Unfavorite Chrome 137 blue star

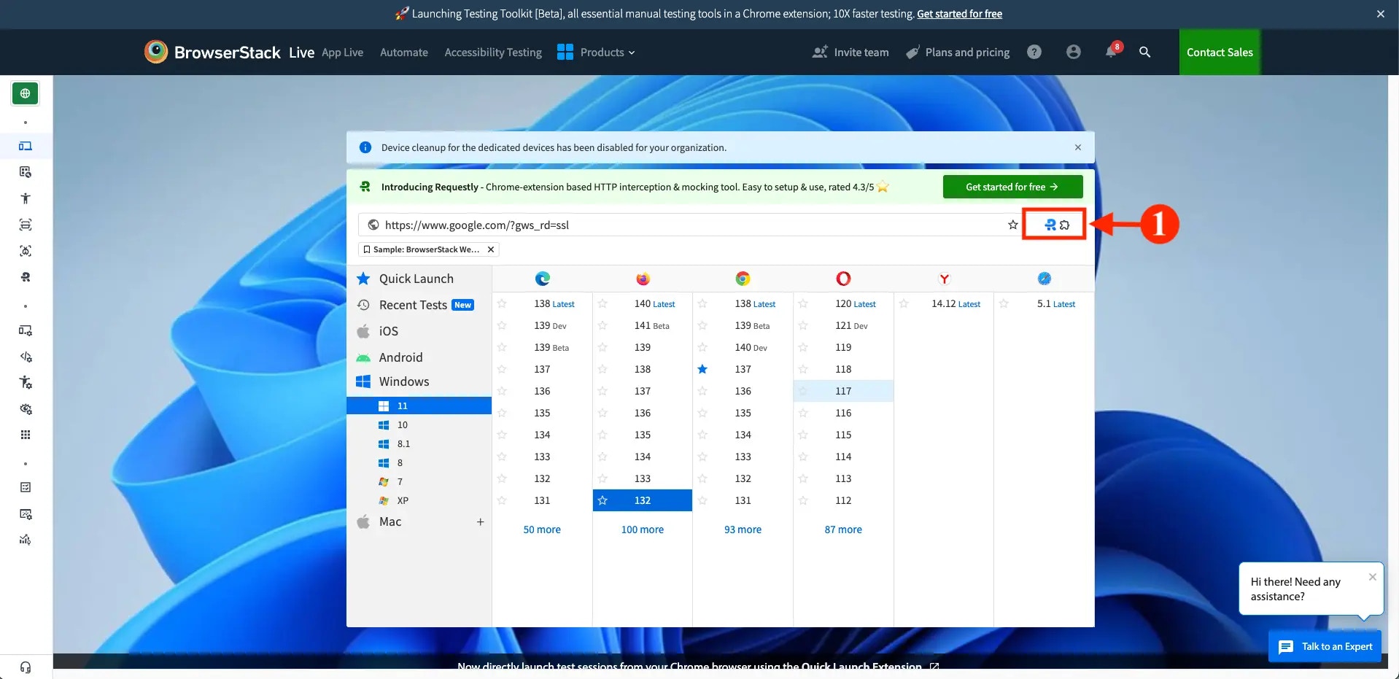point(702,369)
